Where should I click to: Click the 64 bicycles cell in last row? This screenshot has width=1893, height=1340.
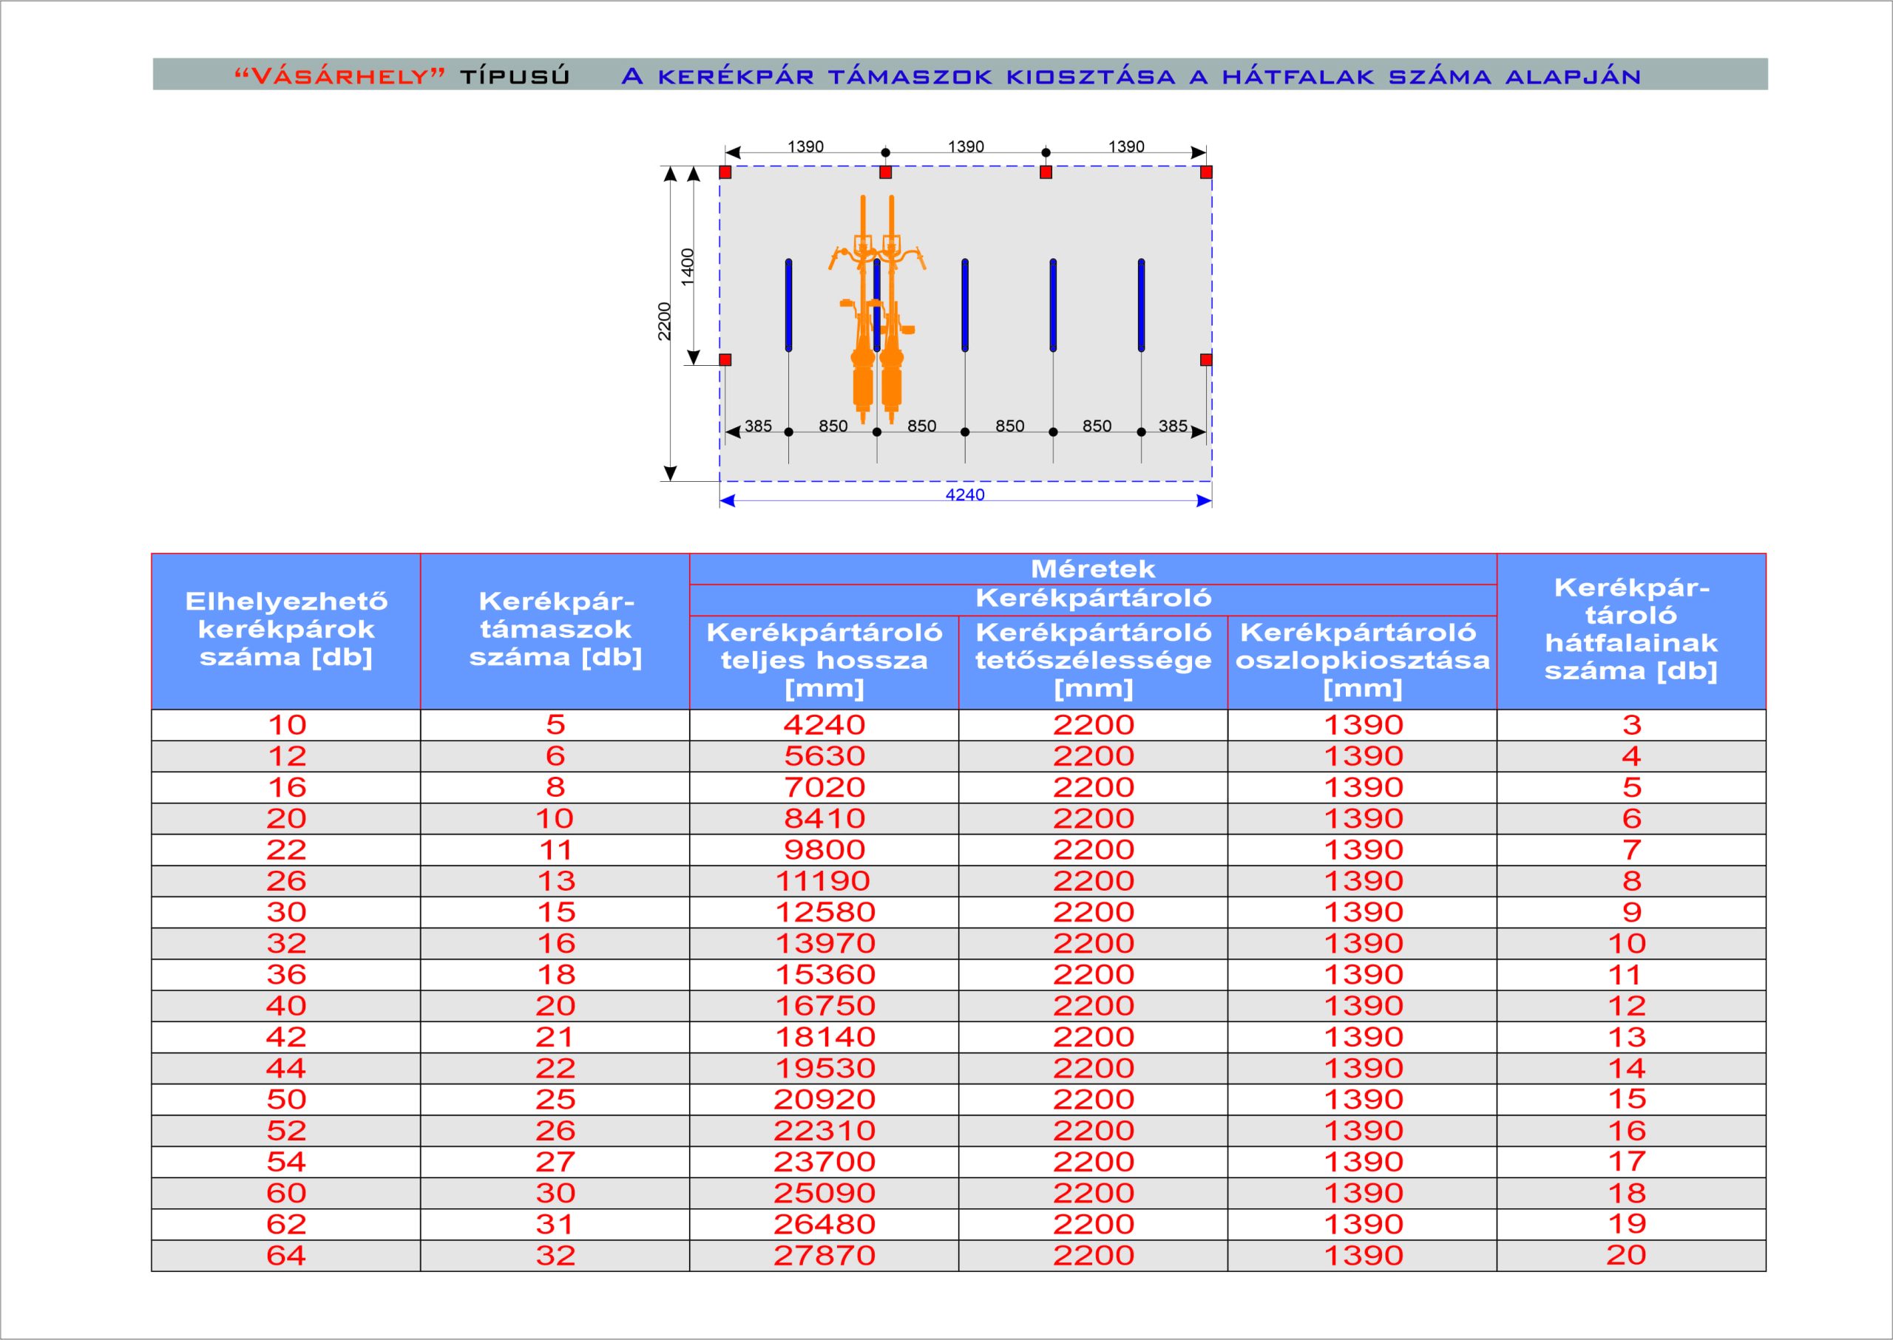tap(285, 1255)
